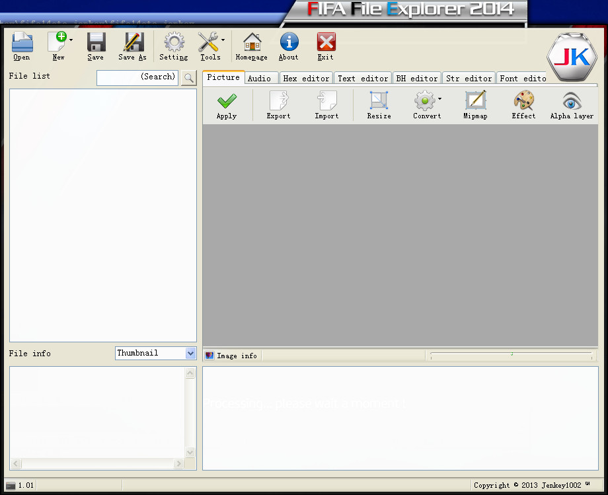
Task: Click the Convert gear icon
Action: tap(424, 100)
